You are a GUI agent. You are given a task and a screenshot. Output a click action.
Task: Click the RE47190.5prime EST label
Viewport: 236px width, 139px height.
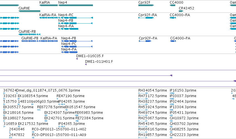click(x=70, y=96)
